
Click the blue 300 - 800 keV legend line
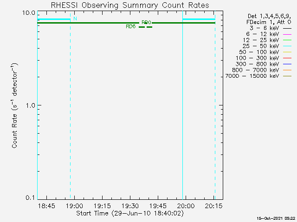(287, 64)
